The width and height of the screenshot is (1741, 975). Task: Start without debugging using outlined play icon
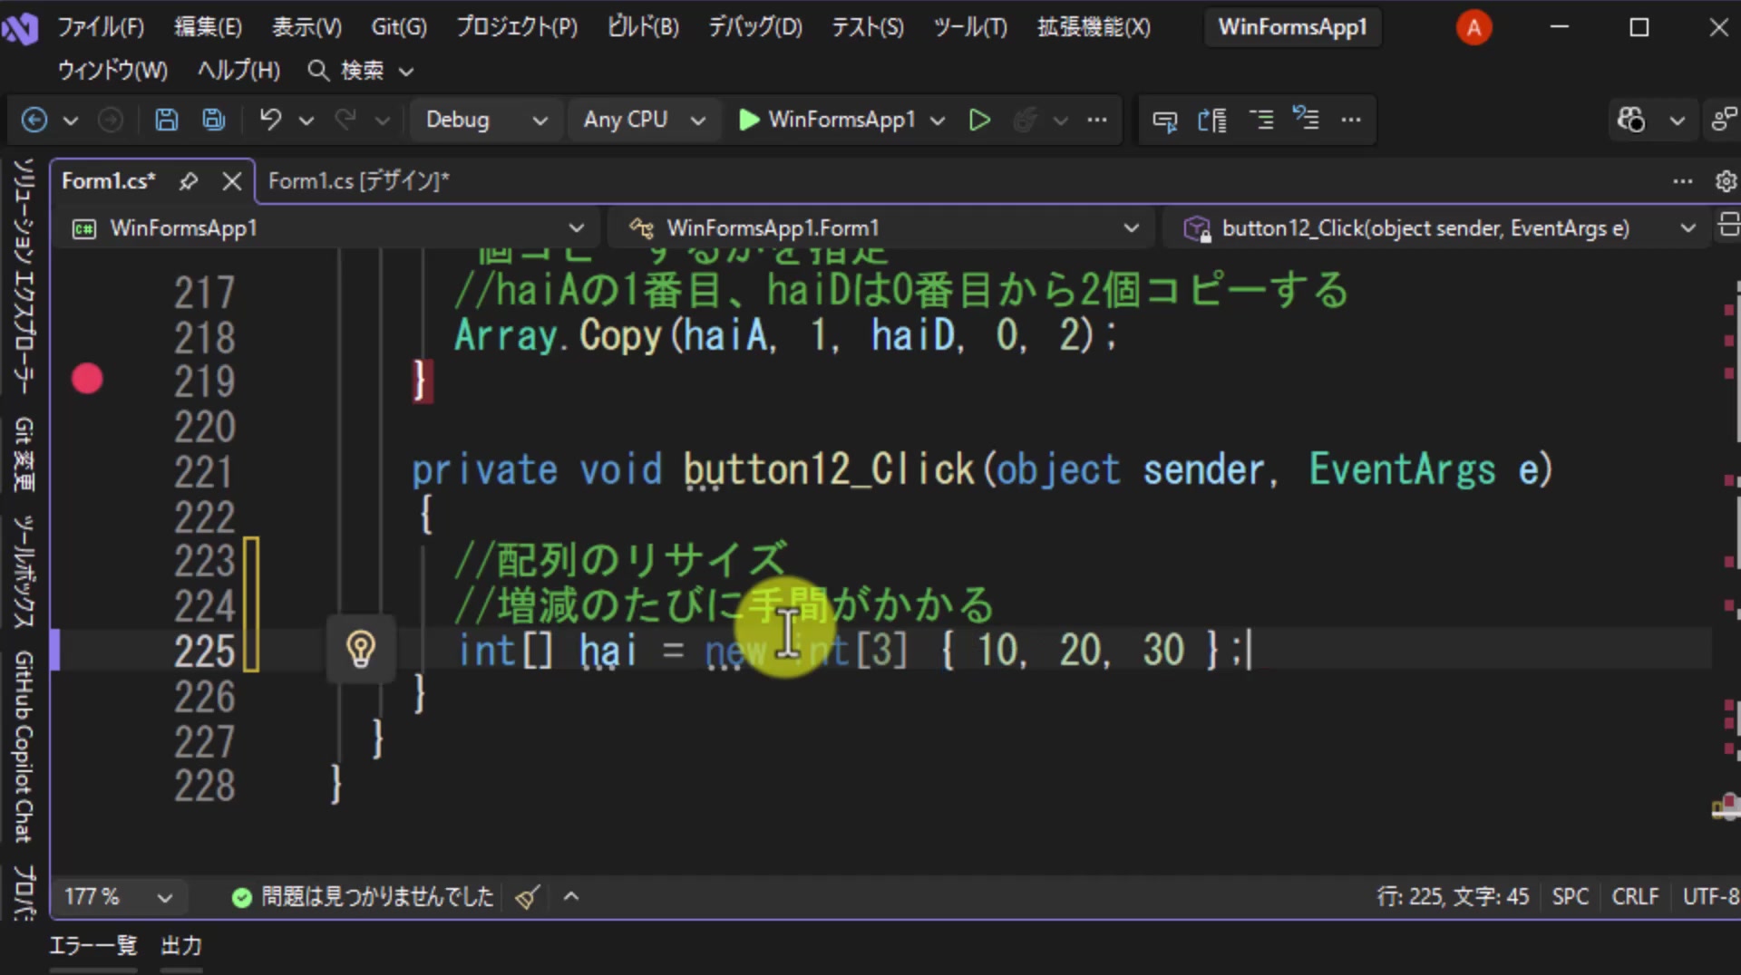point(979,120)
